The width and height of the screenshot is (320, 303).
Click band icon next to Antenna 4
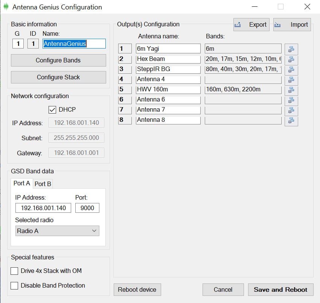(291, 80)
